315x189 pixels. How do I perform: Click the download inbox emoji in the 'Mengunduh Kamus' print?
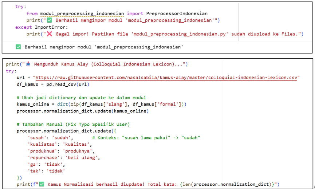[x=28, y=64]
